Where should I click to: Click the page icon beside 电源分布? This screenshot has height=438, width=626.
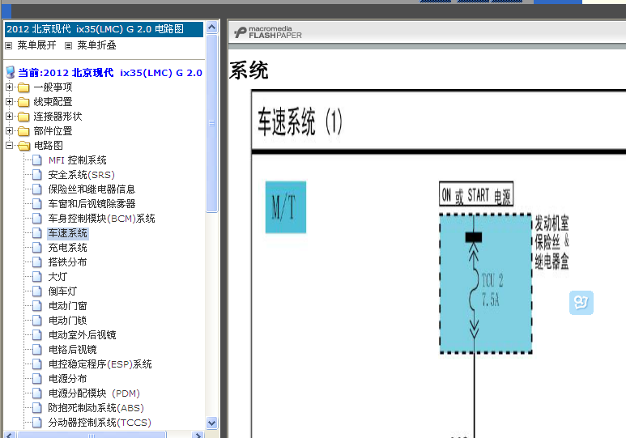(36, 379)
